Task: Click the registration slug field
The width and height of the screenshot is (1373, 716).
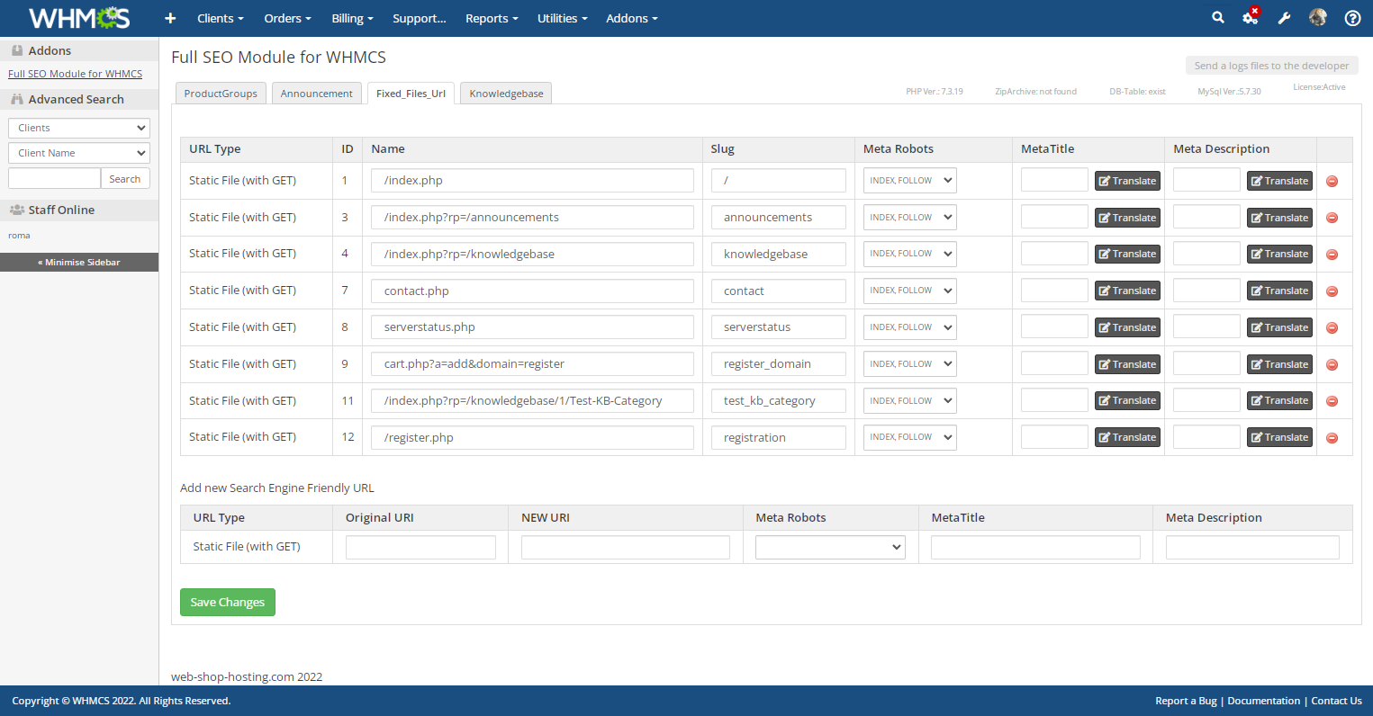Action: (x=779, y=438)
